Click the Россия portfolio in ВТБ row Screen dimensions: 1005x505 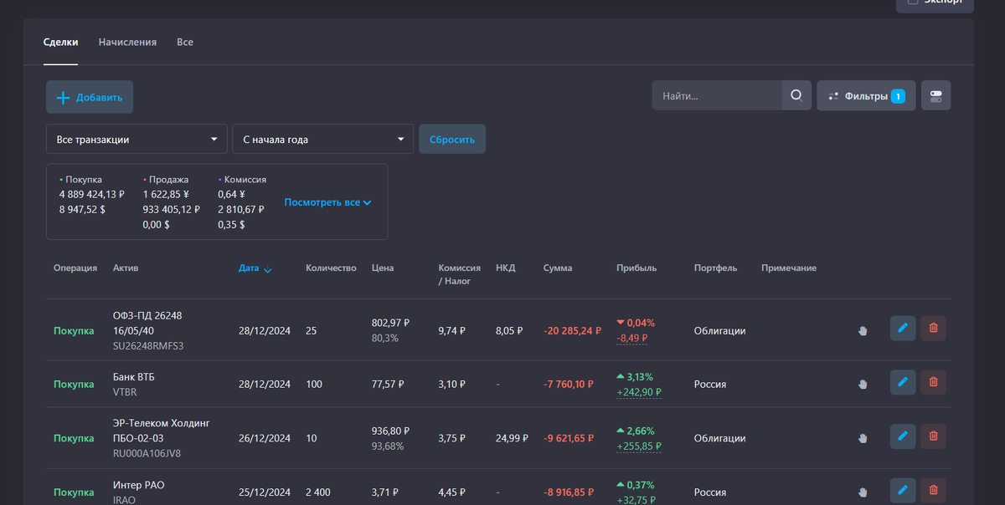point(710,385)
